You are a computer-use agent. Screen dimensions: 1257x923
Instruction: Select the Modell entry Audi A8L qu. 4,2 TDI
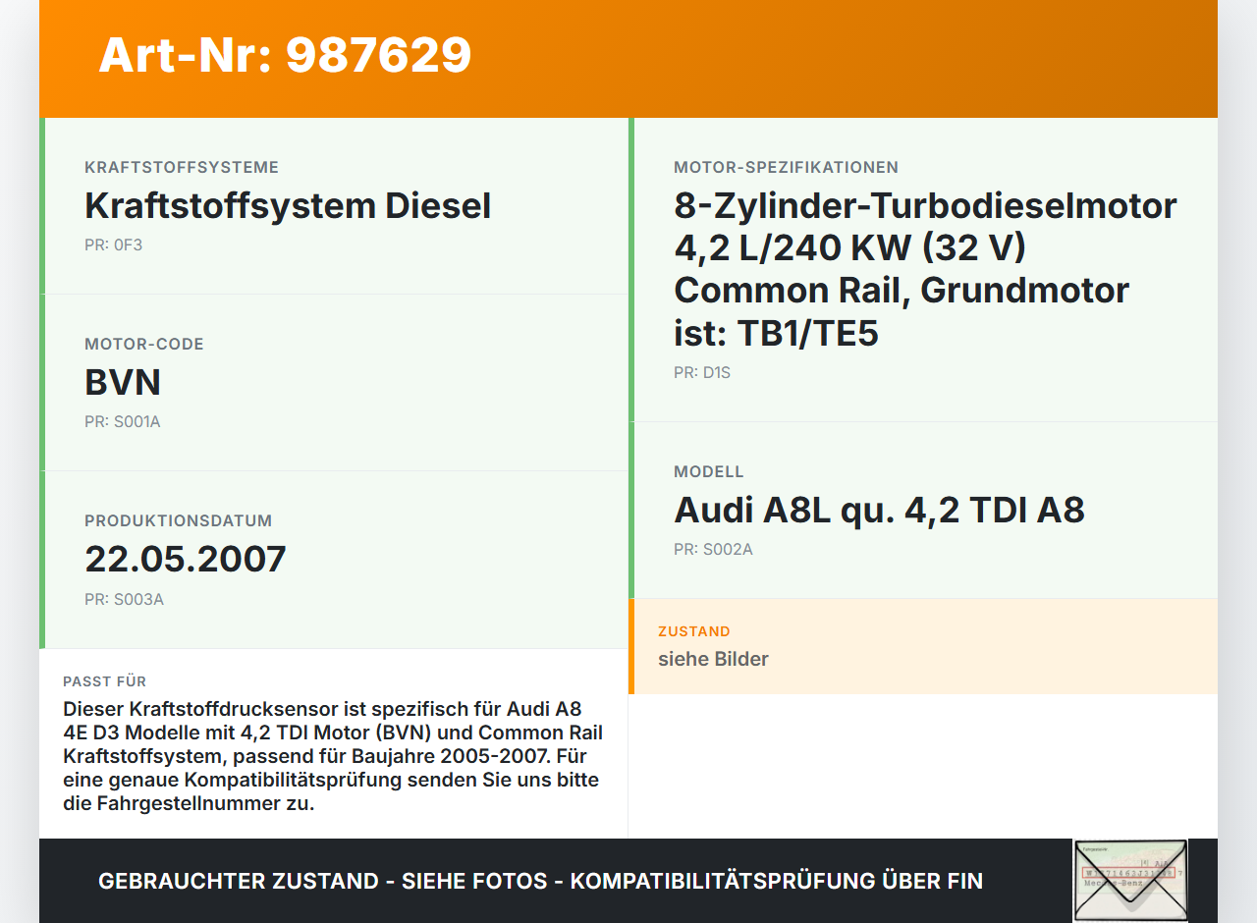click(879, 510)
